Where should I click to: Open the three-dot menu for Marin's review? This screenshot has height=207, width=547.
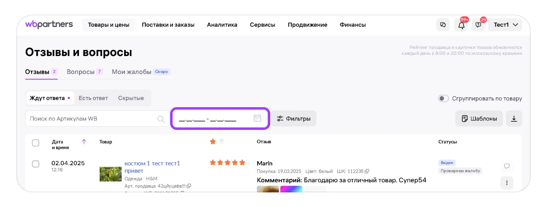pos(507,183)
